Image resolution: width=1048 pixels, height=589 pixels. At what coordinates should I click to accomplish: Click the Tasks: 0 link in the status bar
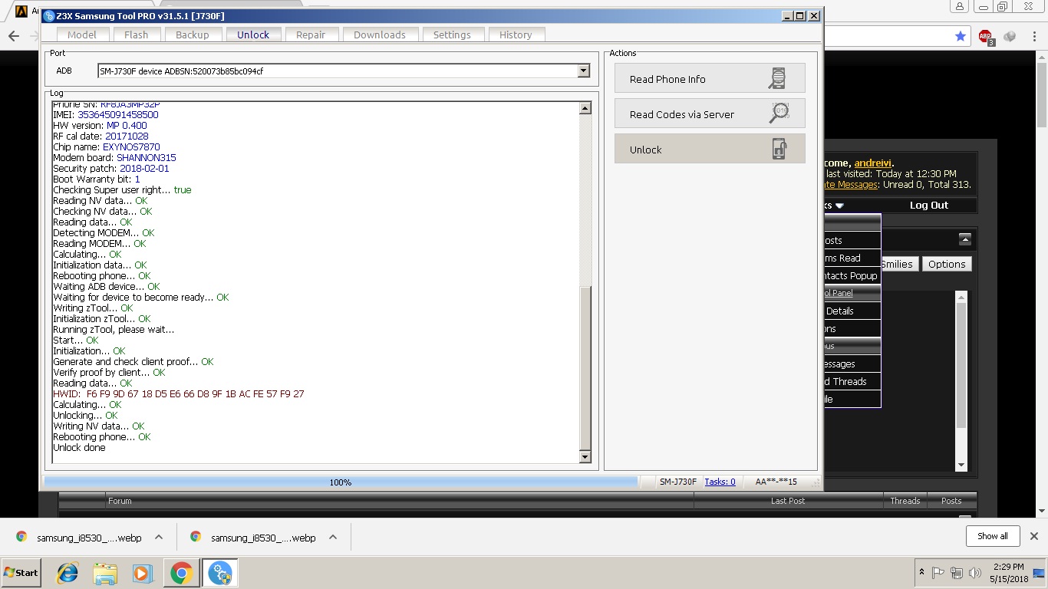click(x=720, y=482)
